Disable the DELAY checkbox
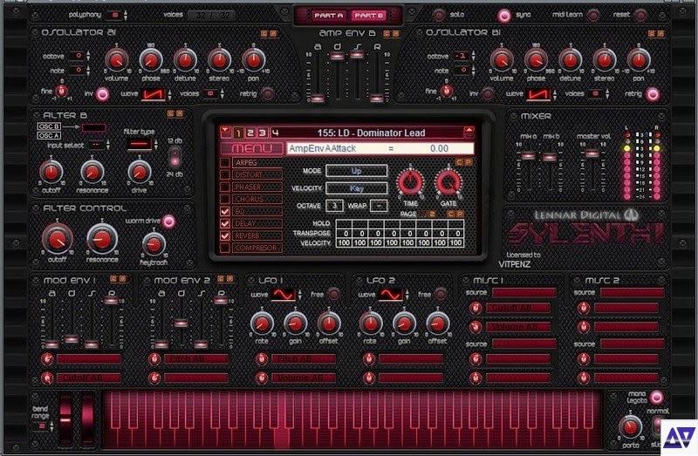The width and height of the screenshot is (698, 456). click(225, 223)
